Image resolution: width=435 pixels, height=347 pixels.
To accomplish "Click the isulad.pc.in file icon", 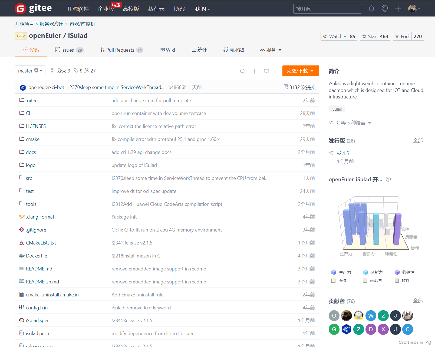I will pos(22,333).
